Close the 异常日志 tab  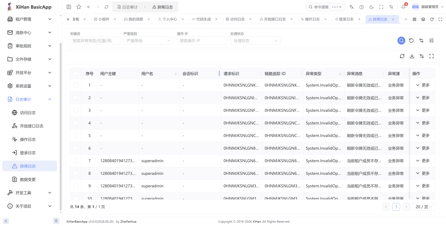(393, 19)
